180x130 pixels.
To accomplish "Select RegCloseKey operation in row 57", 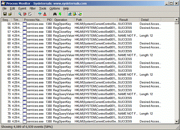I will pos(62,32).
